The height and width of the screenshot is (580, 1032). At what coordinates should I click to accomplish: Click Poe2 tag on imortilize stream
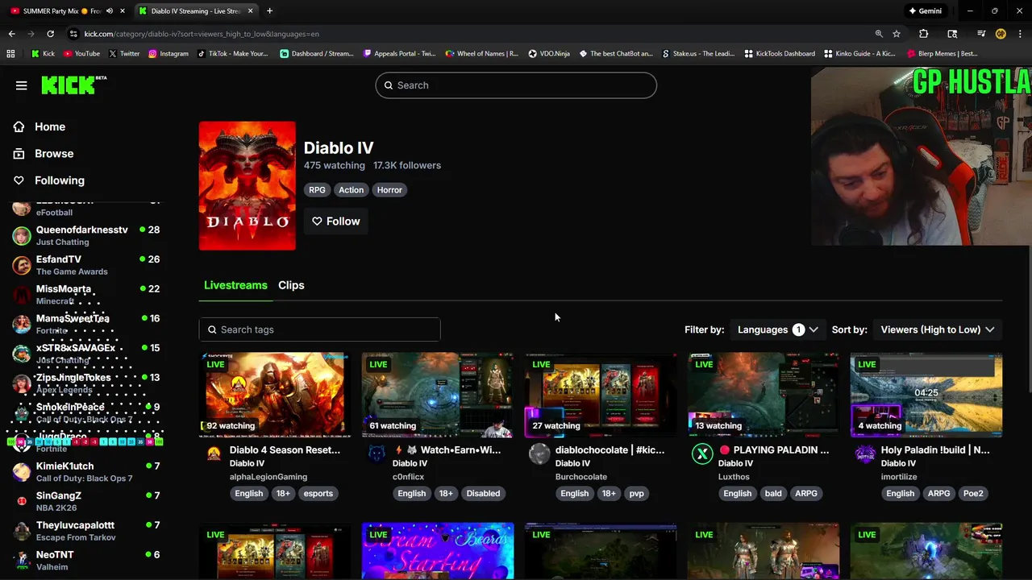(973, 494)
